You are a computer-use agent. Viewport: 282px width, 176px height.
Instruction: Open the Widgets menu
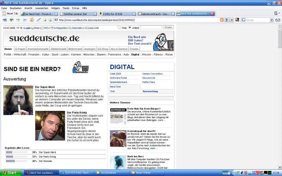(55, 8)
